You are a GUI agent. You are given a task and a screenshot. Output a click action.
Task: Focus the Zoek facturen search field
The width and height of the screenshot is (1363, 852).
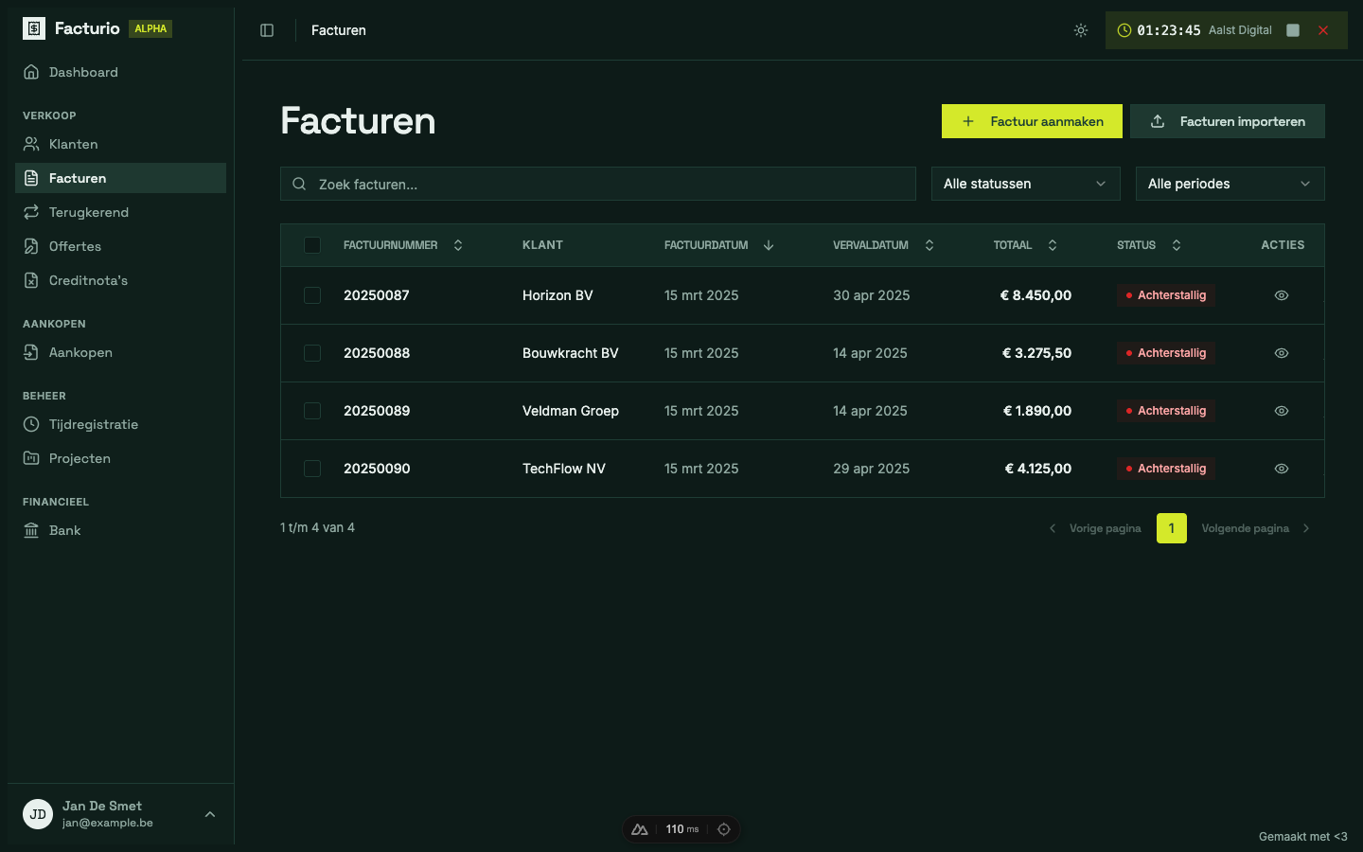pos(598,184)
